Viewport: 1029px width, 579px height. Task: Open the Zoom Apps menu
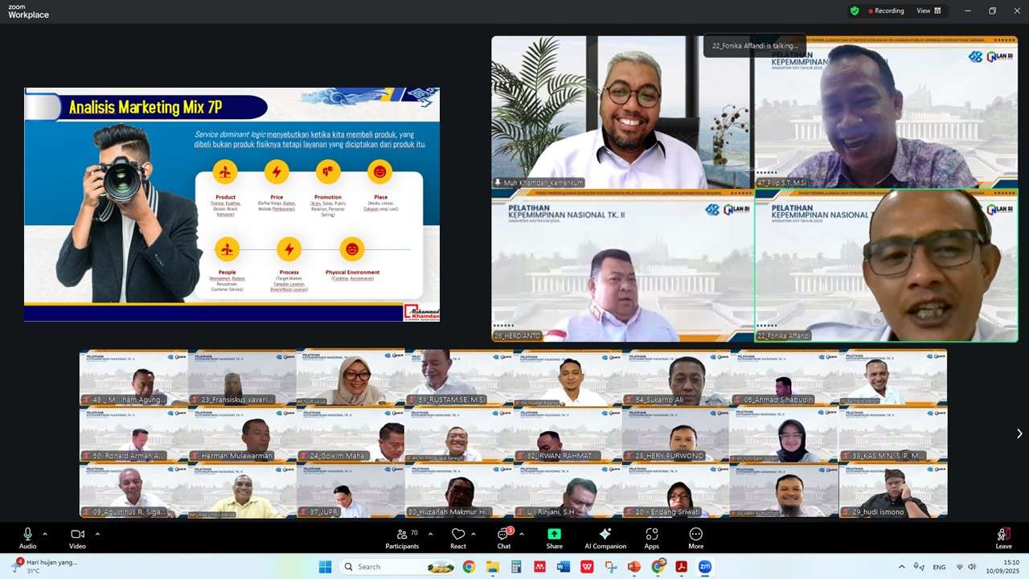tap(651, 539)
